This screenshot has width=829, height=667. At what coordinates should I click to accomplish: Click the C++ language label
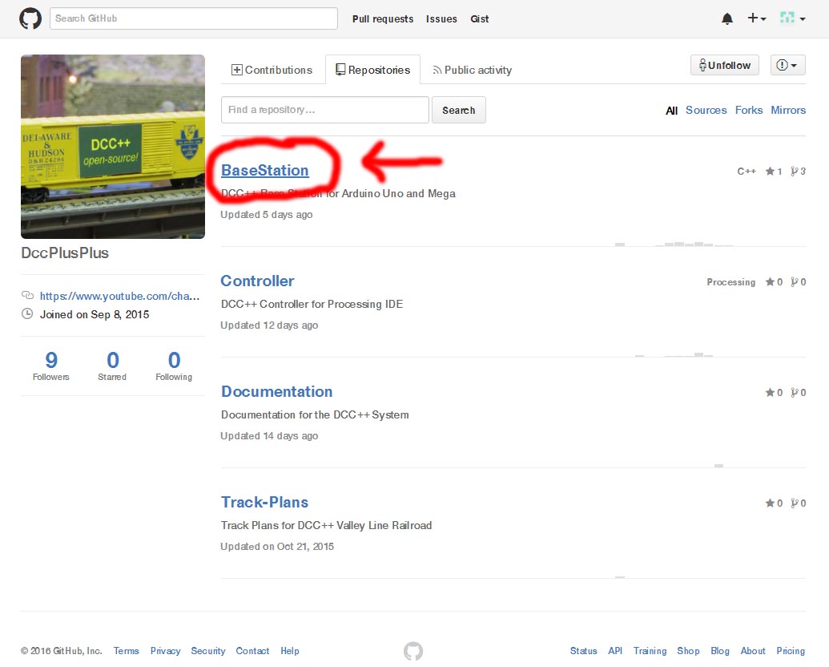pyautogui.click(x=747, y=171)
